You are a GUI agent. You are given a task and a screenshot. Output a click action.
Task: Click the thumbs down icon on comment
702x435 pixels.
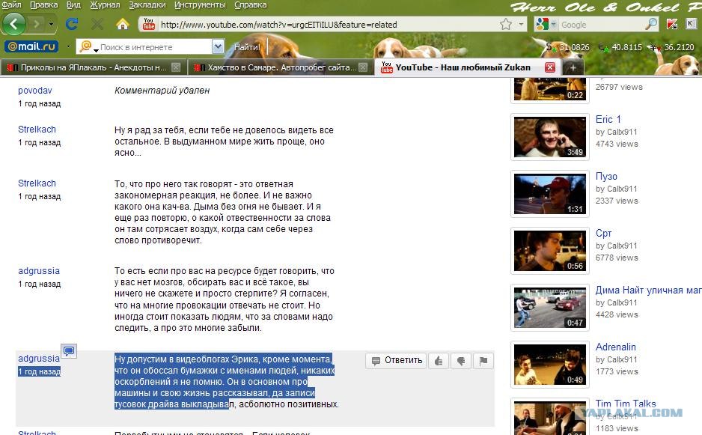[x=461, y=361]
